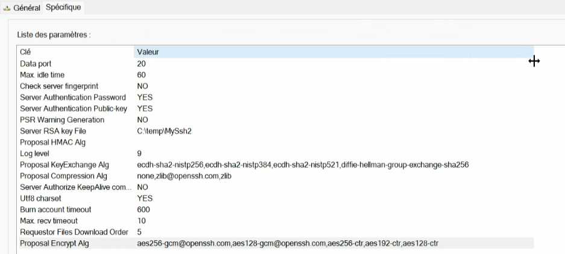Image resolution: width=565 pixels, height=254 pixels.
Task: Select the Spécifique tab
Action: (63, 8)
